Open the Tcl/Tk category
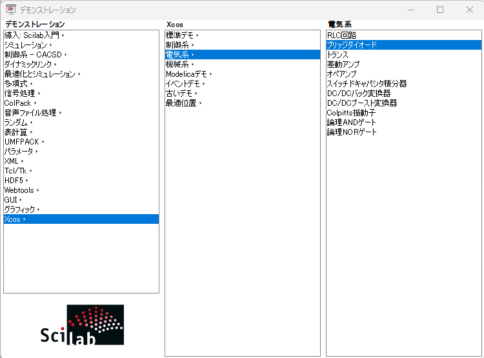This screenshot has height=358, width=484. [x=81, y=171]
